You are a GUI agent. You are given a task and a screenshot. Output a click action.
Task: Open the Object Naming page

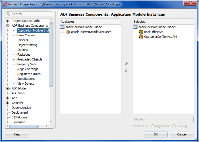27,45
